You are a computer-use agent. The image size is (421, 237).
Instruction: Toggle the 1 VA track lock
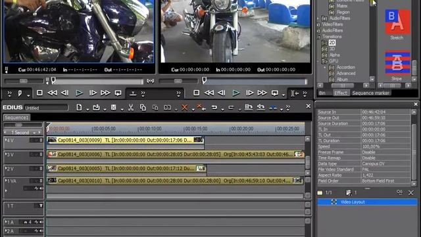pyautogui.click(x=41, y=181)
